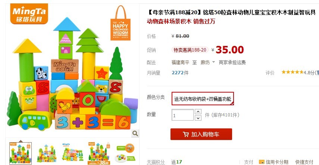
Task: Click the 快捷支付 payment link
Action: pos(304,162)
